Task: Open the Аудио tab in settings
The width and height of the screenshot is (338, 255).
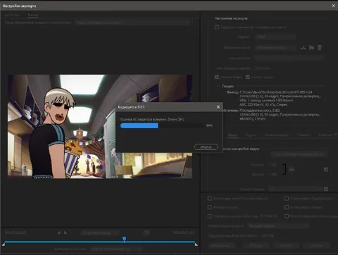Action: tap(251, 135)
